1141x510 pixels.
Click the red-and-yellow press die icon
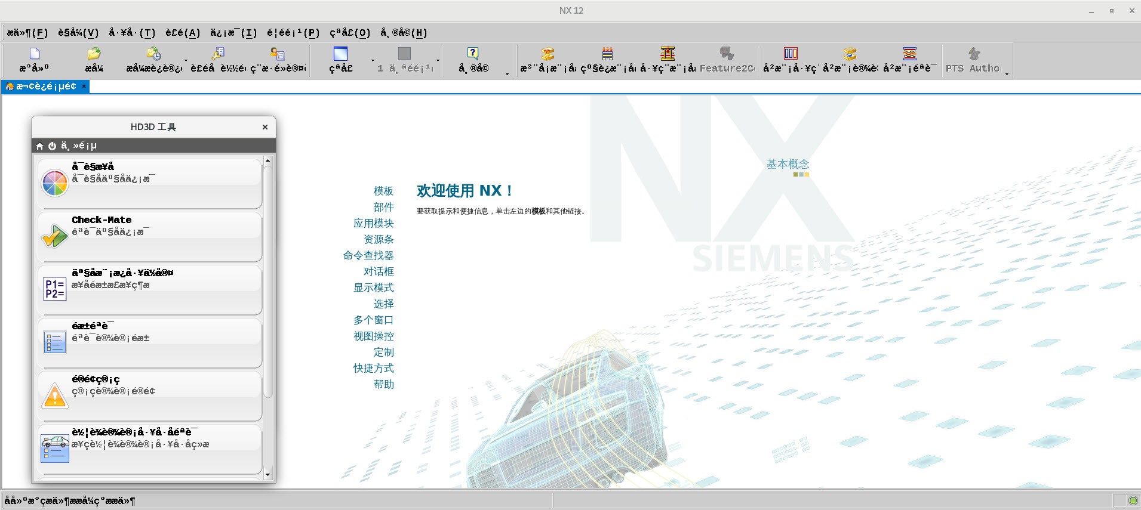click(668, 54)
